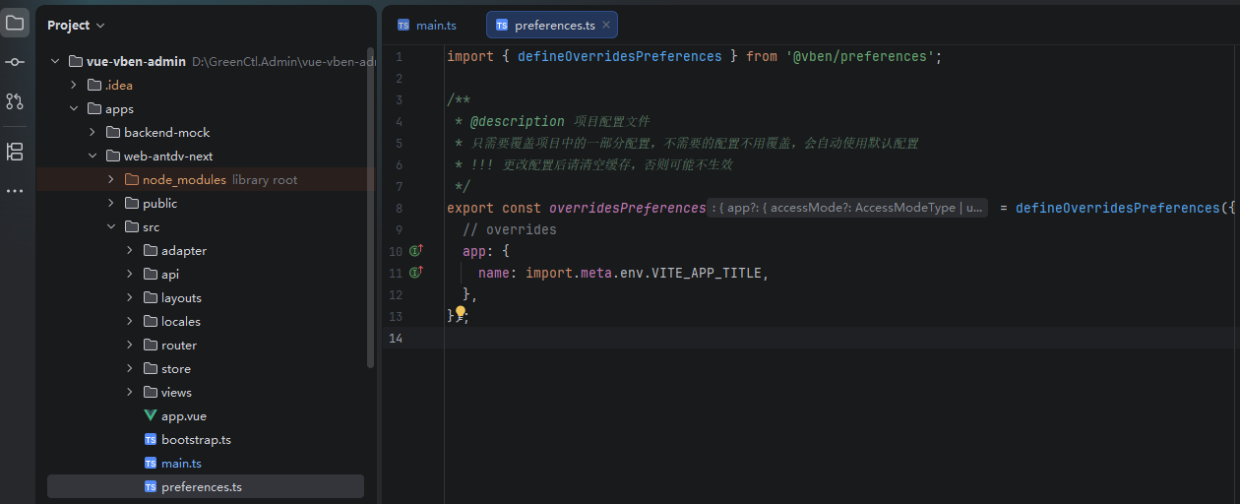Select the views folder row

click(206, 392)
